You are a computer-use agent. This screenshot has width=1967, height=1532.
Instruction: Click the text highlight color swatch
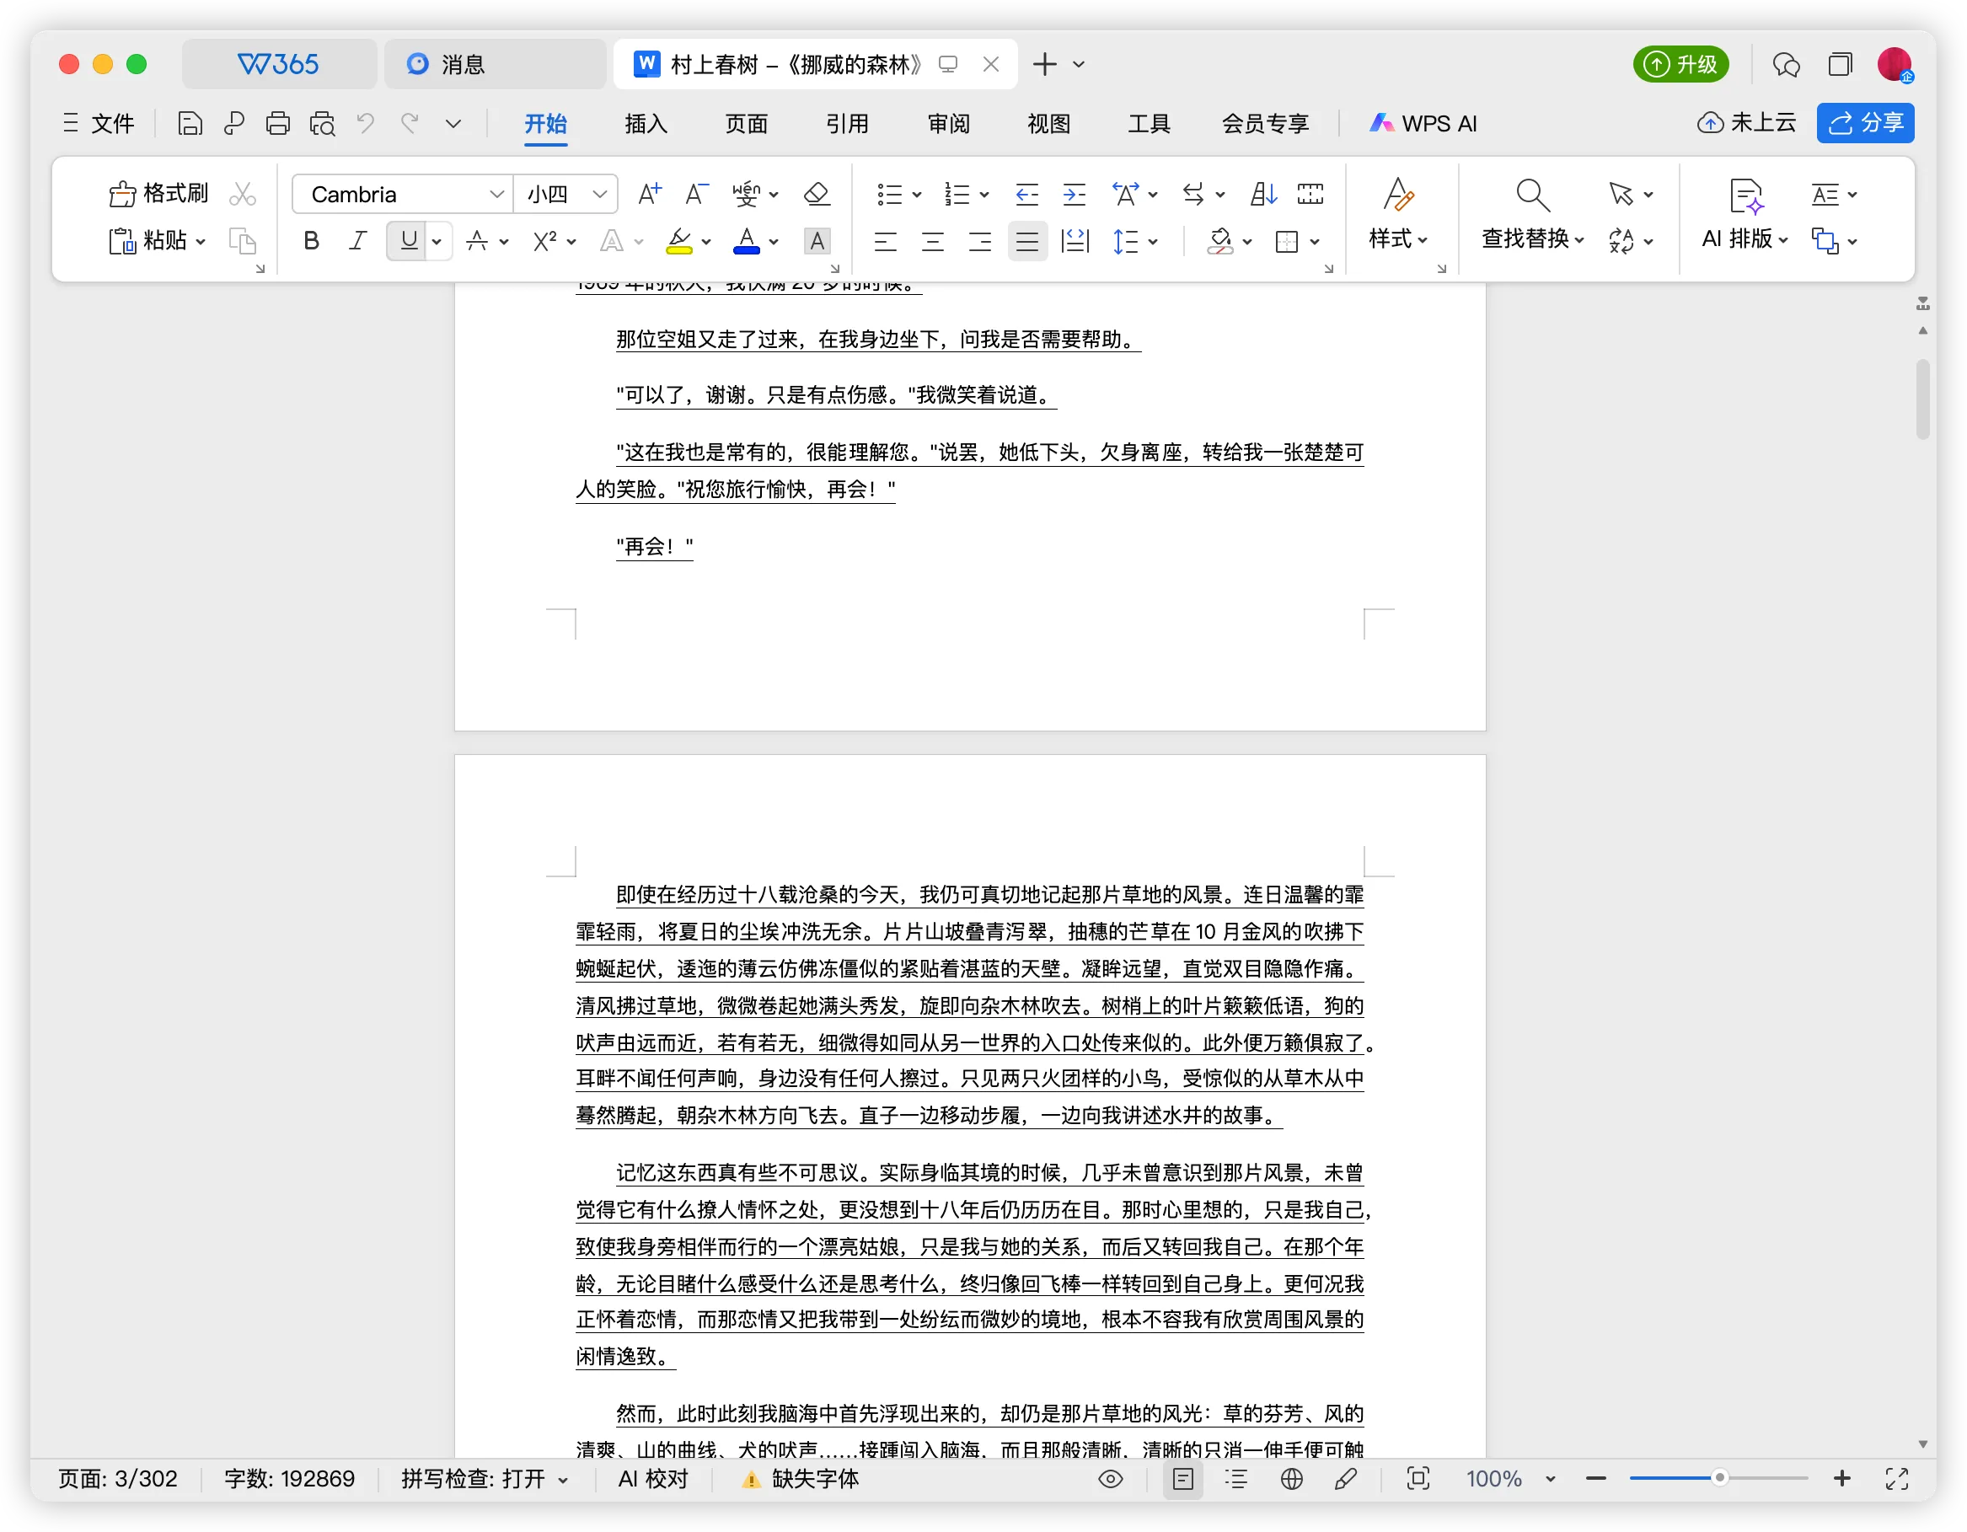click(x=679, y=241)
